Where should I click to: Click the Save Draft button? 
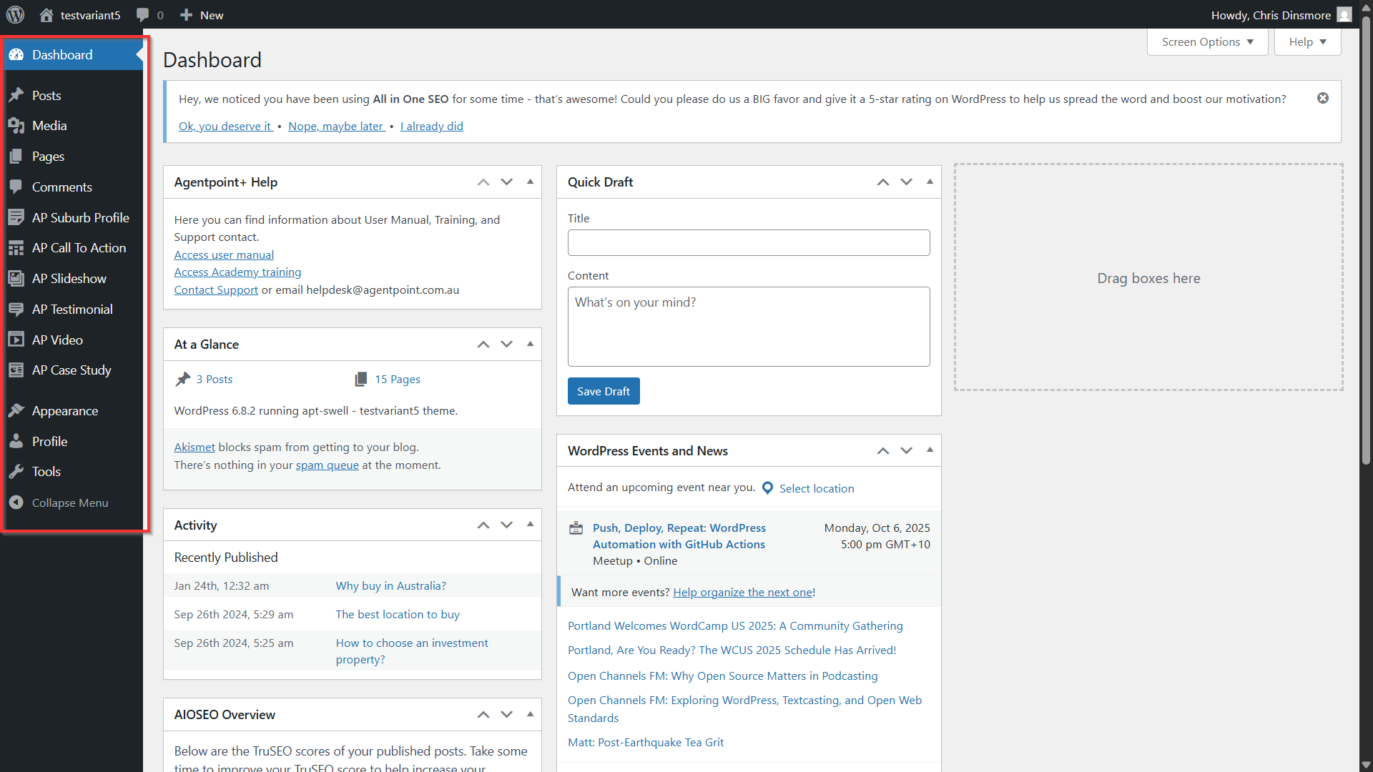[604, 391]
